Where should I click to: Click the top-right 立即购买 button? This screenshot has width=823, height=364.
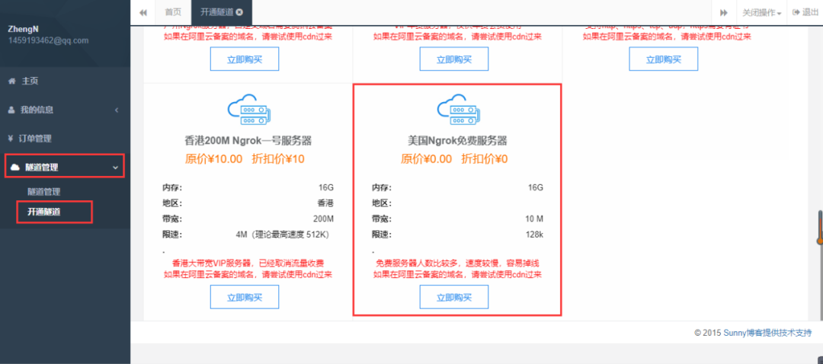(664, 59)
